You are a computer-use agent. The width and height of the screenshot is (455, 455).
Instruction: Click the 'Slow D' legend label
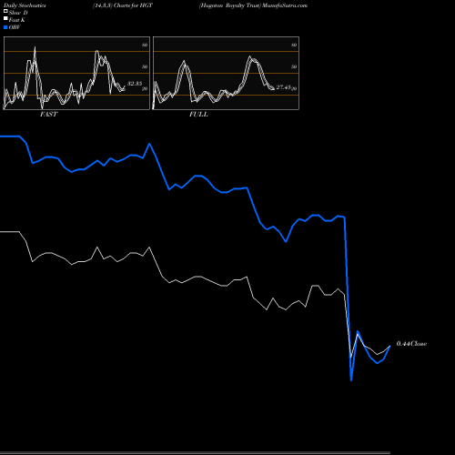18,13
